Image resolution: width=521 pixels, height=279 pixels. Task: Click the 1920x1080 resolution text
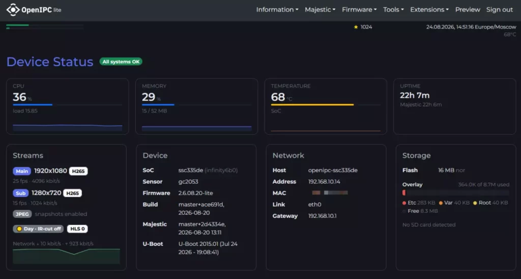coord(50,171)
